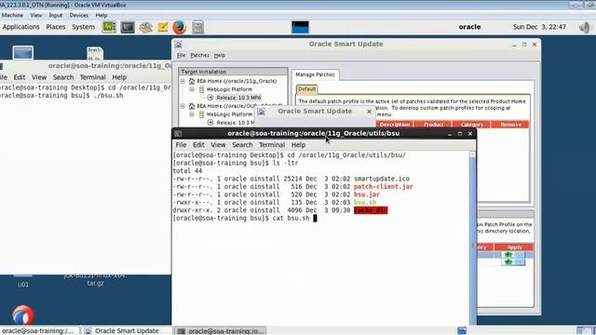Click the front terminal's title bar icon
Image resolution: width=596 pixels, height=335 pixels.
(x=178, y=134)
